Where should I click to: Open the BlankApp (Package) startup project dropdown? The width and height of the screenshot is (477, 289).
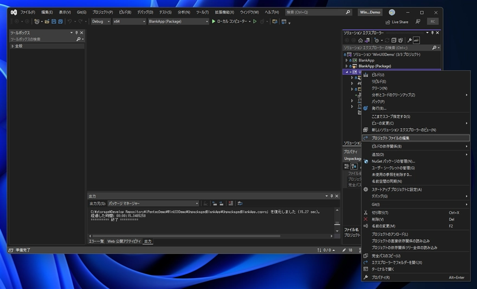(x=178, y=21)
